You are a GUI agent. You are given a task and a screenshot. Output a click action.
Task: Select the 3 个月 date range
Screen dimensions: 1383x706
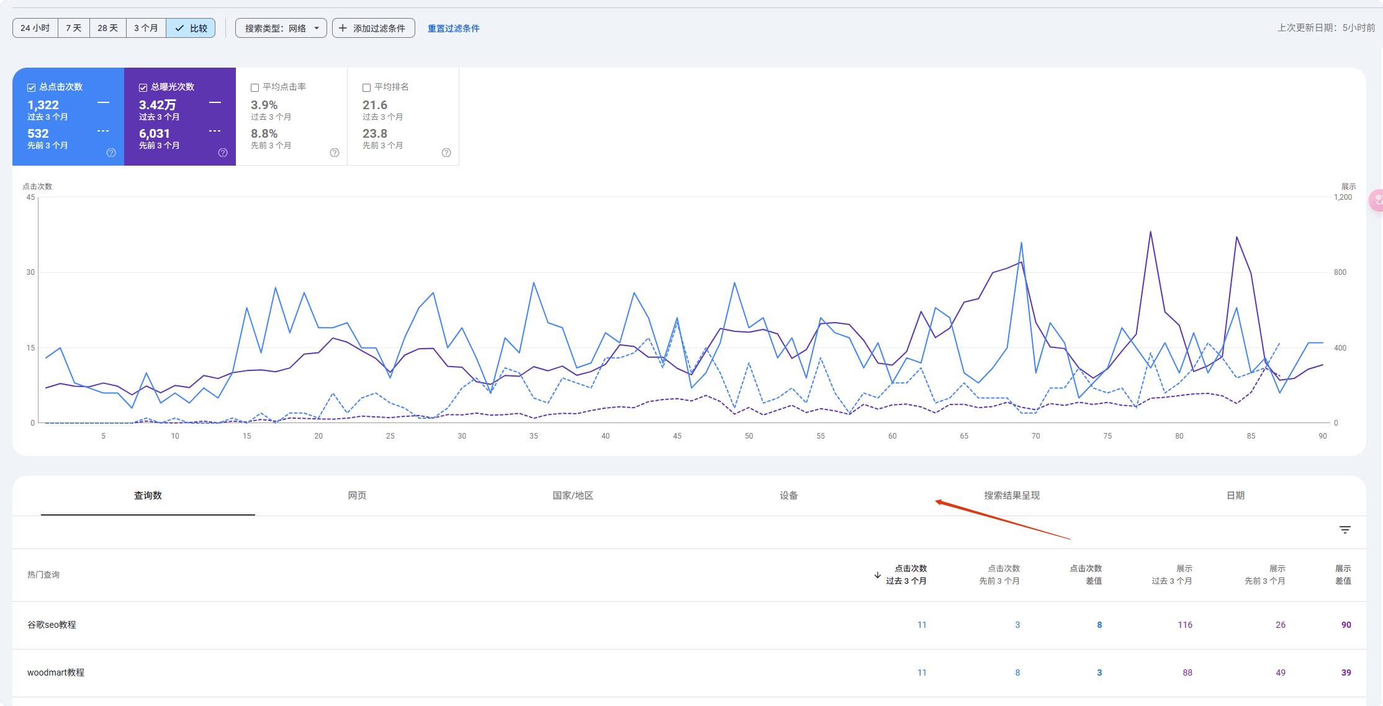pyautogui.click(x=146, y=28)
